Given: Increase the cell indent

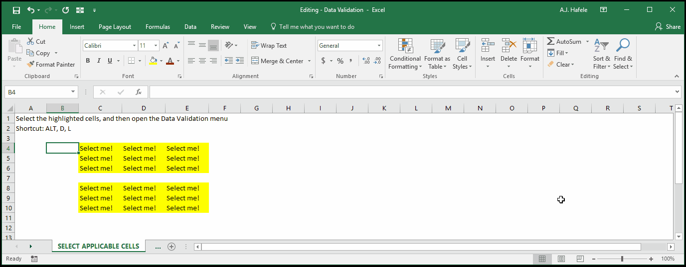Looking at the screenshot, I should (x=240, y=61).
